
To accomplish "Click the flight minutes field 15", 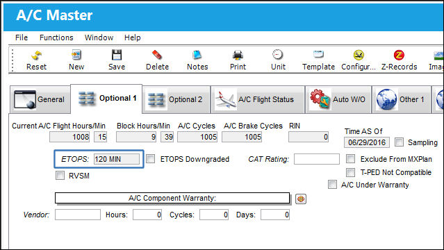I will pos(101,137).
